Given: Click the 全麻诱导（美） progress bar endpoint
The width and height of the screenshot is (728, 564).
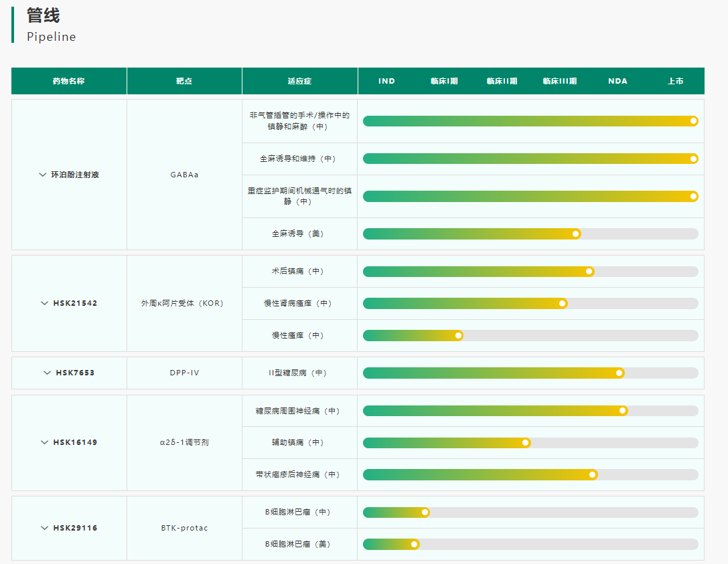Looking at the screenshot, I should [575, 233].
